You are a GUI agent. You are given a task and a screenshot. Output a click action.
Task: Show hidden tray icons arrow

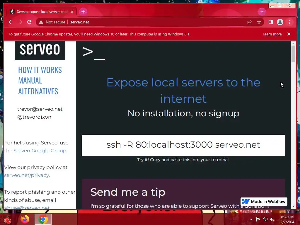pos(251,219)
